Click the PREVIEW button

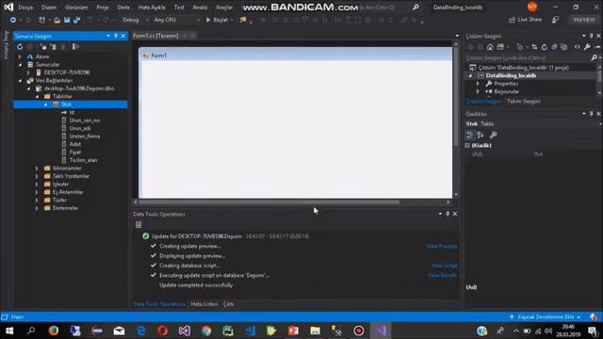point(584,20)
